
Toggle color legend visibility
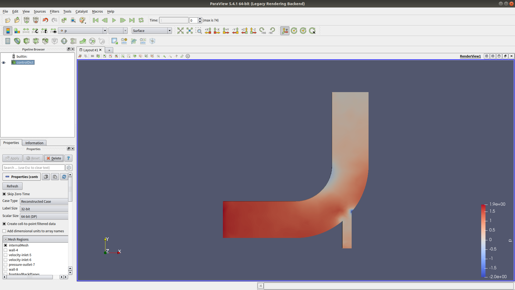point(8,31)
